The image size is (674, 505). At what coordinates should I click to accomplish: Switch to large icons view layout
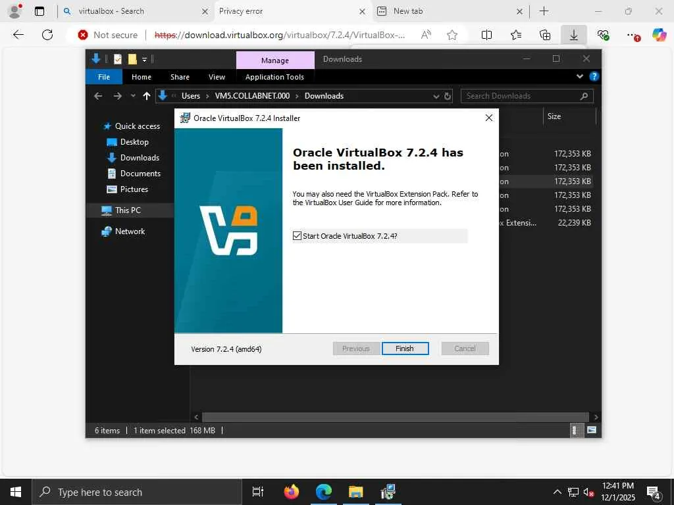tap(592, 430)
